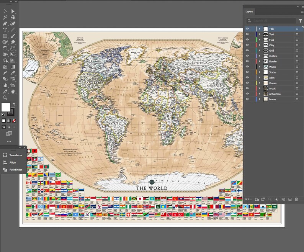Expand the Arctic layer
This screenshot has width=304, height=252.
click(259, 88)
